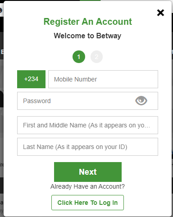Click the truncated ellipsis in First Name placeholder
Viewport: 173px width, 217px height.
click(148, 126)
